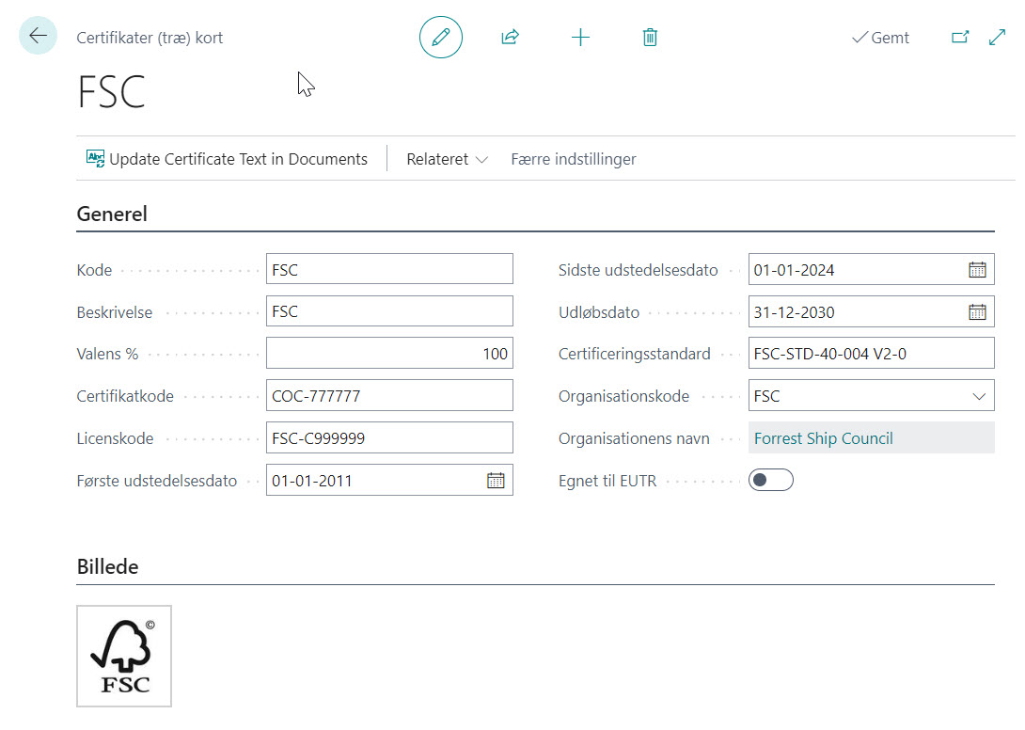Click the Valens % field
Image resolution: width=1025 pixels, height=730 pixels.
tap(389, 354)
